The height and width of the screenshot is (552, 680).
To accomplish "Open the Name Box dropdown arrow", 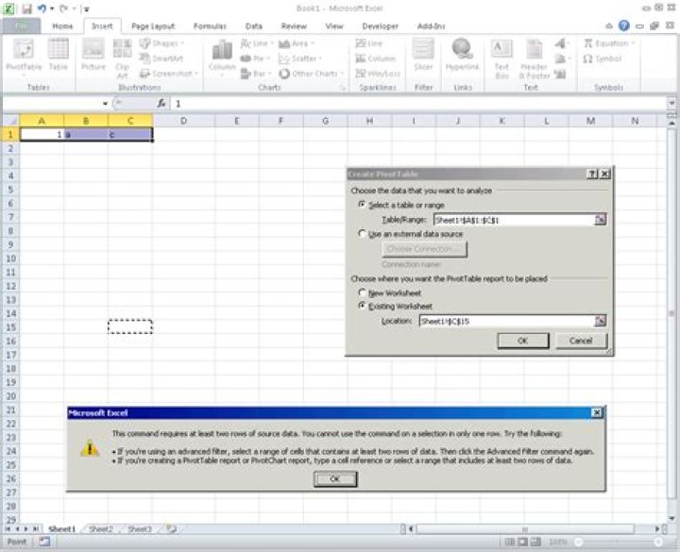I will [105, 104].
